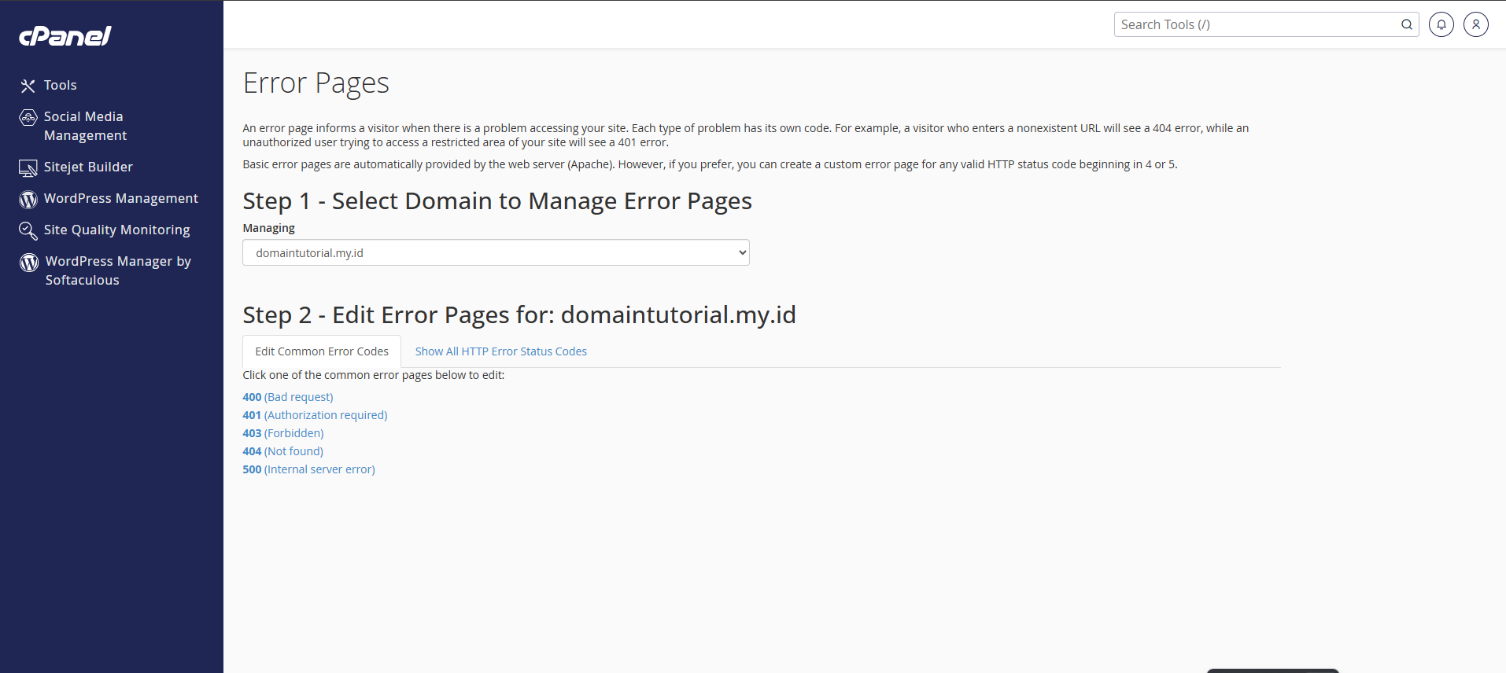The width and height of the screenshot is (1506, 673).
Task: Click the Error Pages heading
Action: coord(316,83)
